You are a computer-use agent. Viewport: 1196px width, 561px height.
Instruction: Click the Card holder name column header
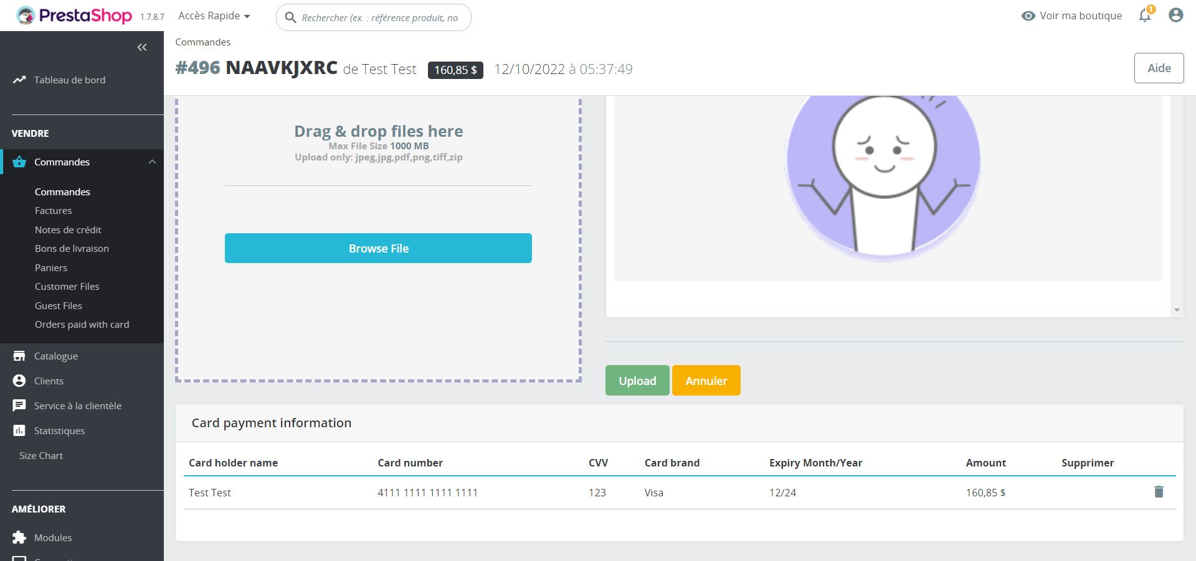(x=233, y=463)
